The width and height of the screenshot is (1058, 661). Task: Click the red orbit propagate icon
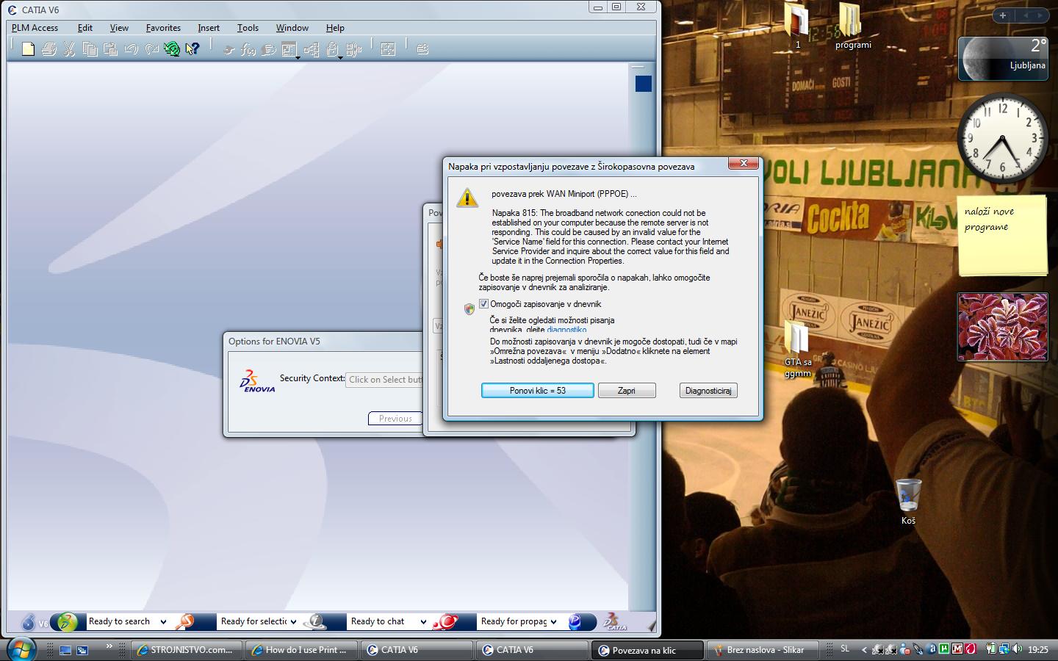[x=445, y=621]
